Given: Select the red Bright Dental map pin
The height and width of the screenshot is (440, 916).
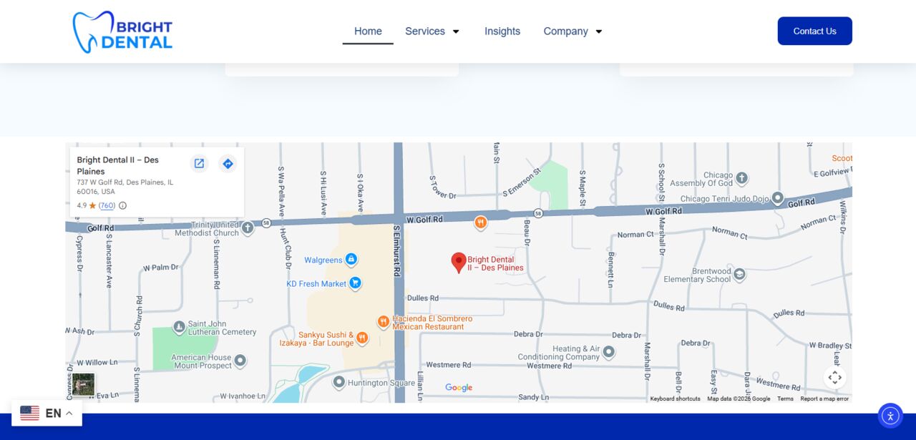Looking at the screenshot, I should (459, 263).
